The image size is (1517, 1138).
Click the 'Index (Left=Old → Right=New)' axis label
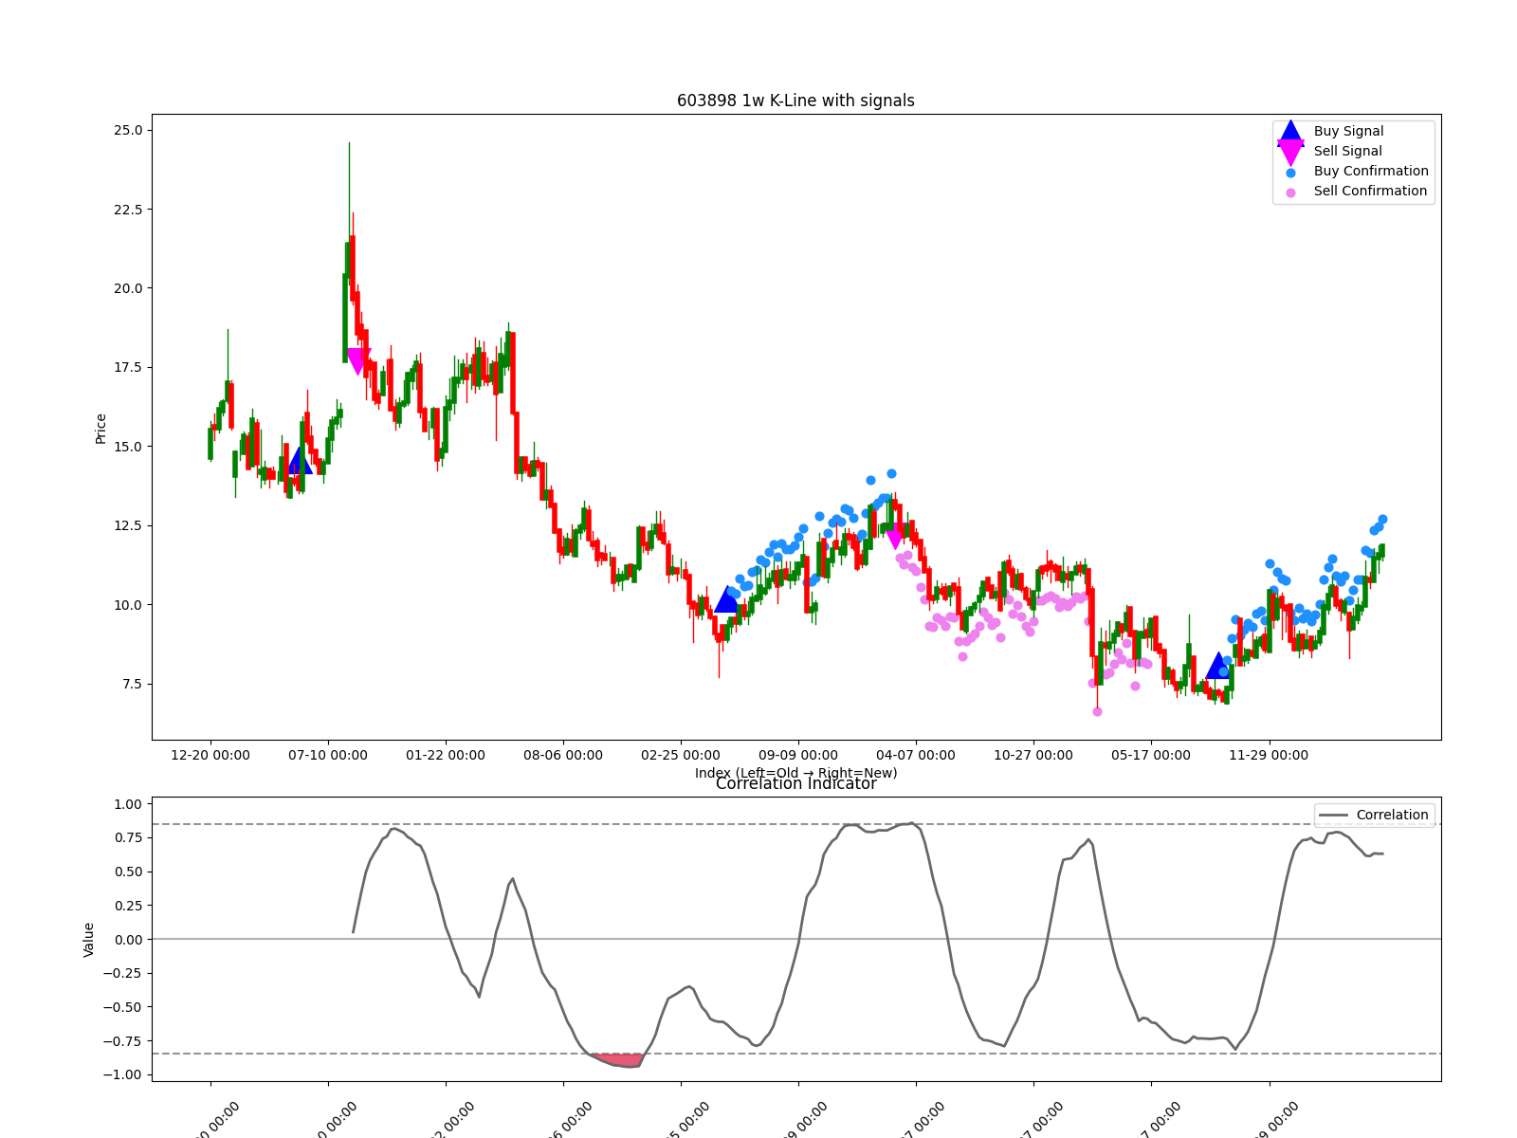coord(795,773)
